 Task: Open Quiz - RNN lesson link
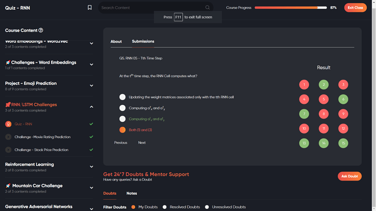click(23, 124)
